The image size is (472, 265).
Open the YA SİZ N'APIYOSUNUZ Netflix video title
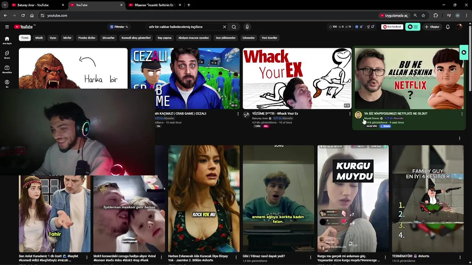tap(396, 114)
